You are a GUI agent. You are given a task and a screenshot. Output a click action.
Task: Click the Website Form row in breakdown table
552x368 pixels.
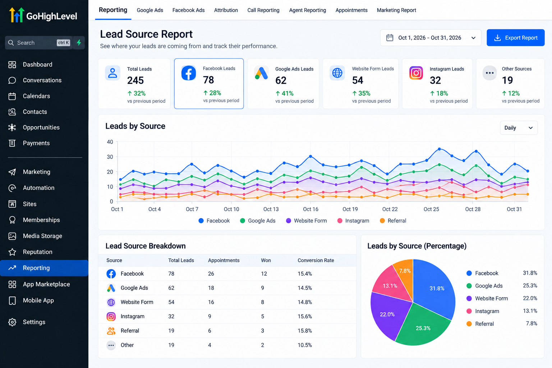pos(227,302)
